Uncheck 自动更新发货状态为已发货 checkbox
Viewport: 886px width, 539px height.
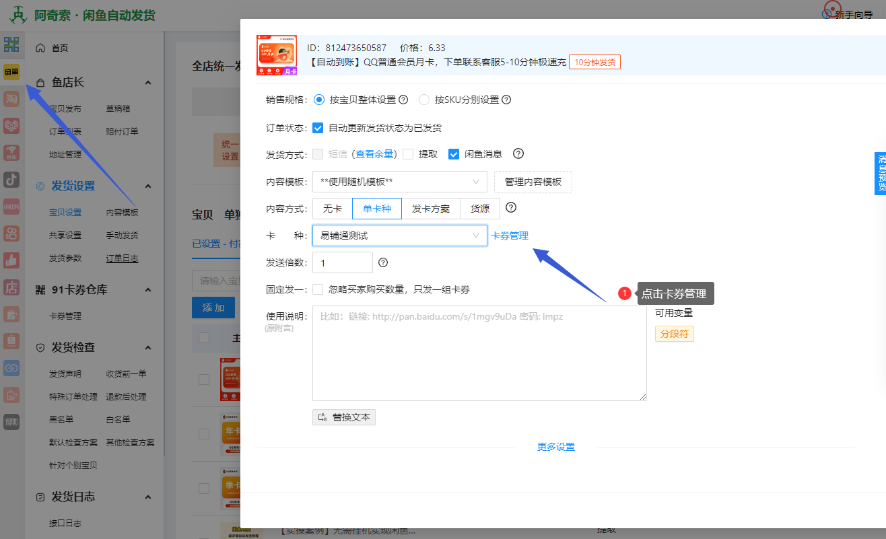coord(318,128)
